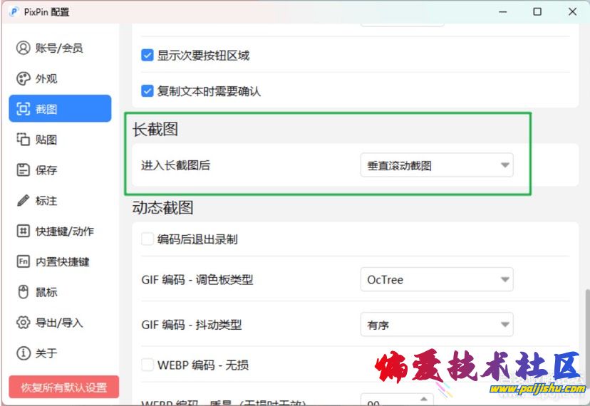Click the 保存 floppy disk icon
This screenshot has height=406, width=590.
coord(24,170)
